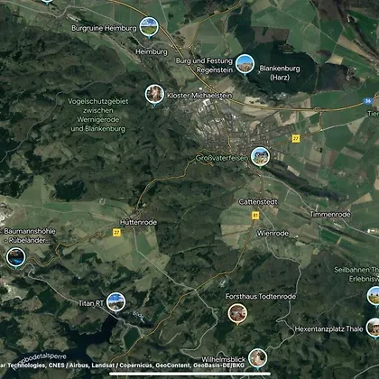Click the Cattenstedt place label
The width and height of the screenshot is (379, 379).
point(258,202)
